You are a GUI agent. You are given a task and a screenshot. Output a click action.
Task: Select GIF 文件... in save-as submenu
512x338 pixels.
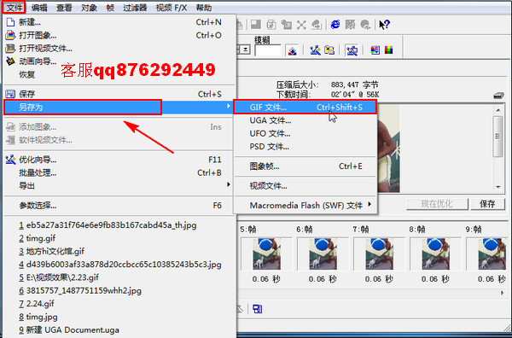coord(305,107)
